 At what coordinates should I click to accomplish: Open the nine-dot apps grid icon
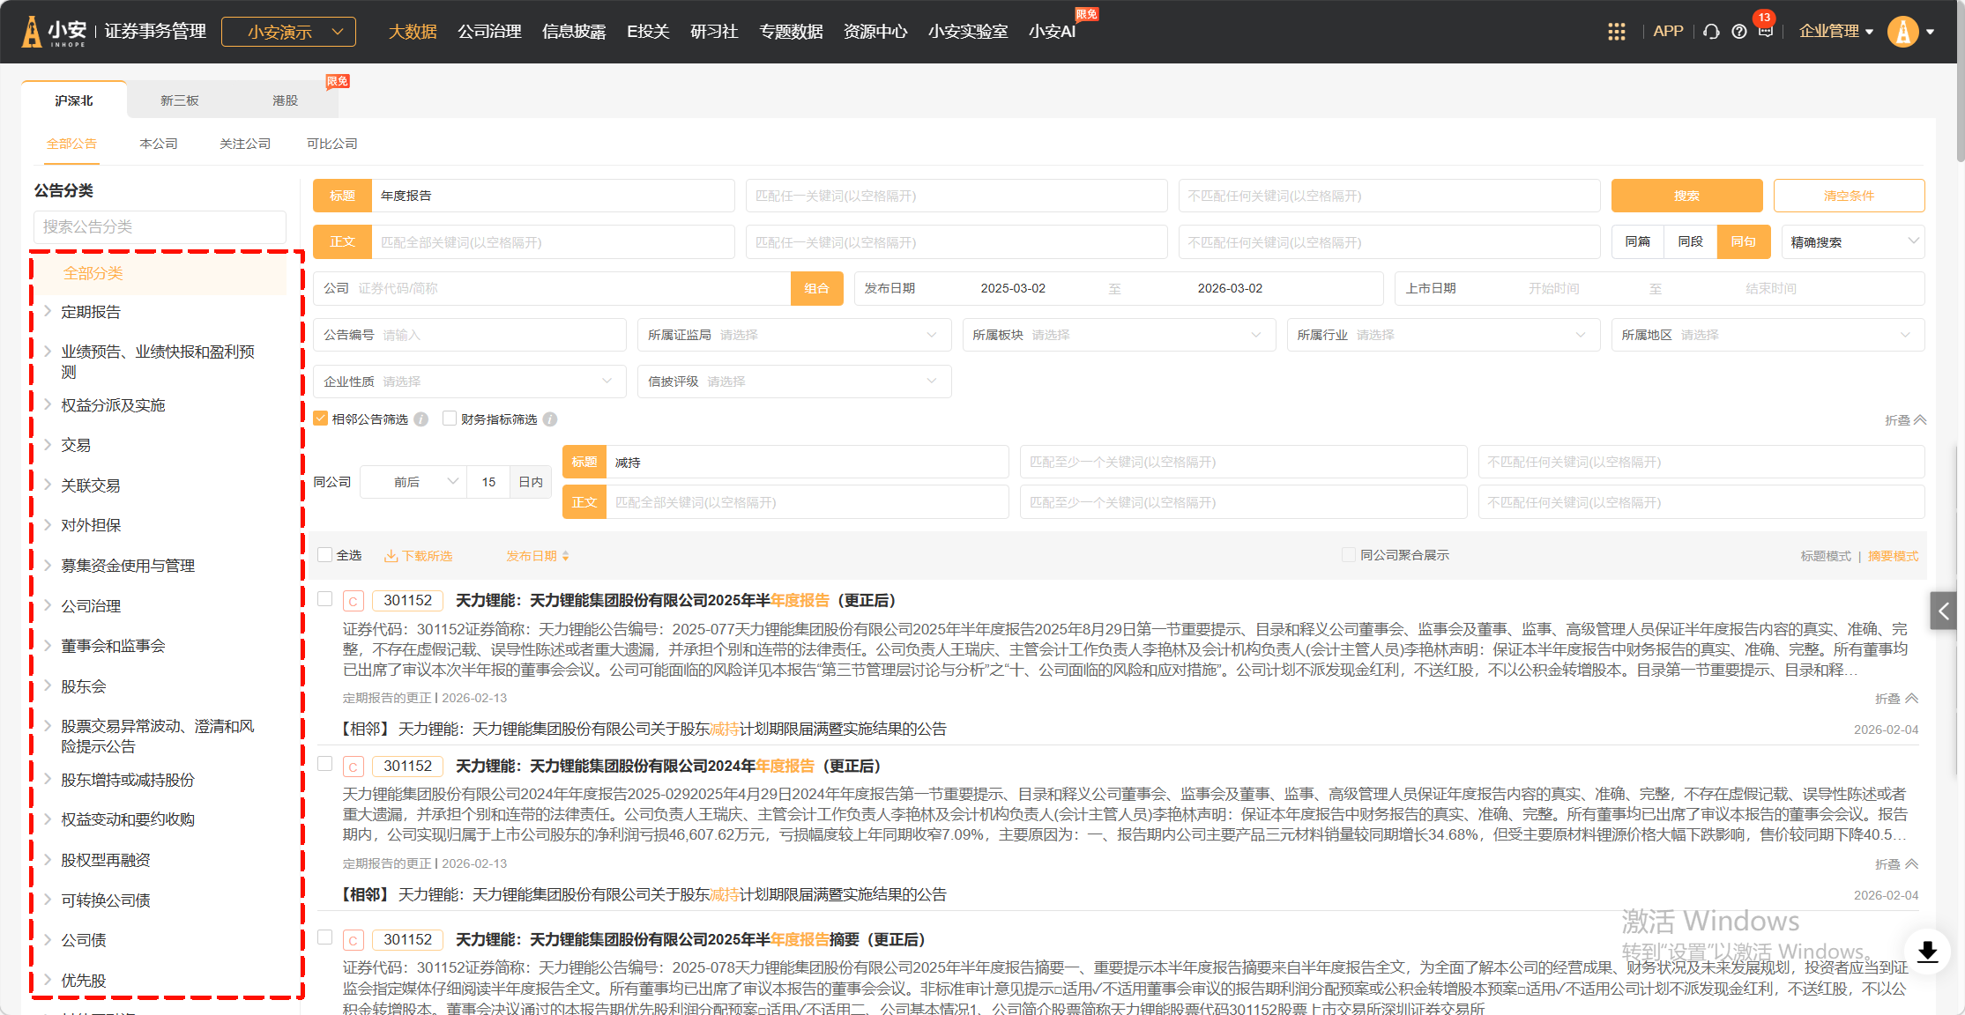click(1616, 32)
